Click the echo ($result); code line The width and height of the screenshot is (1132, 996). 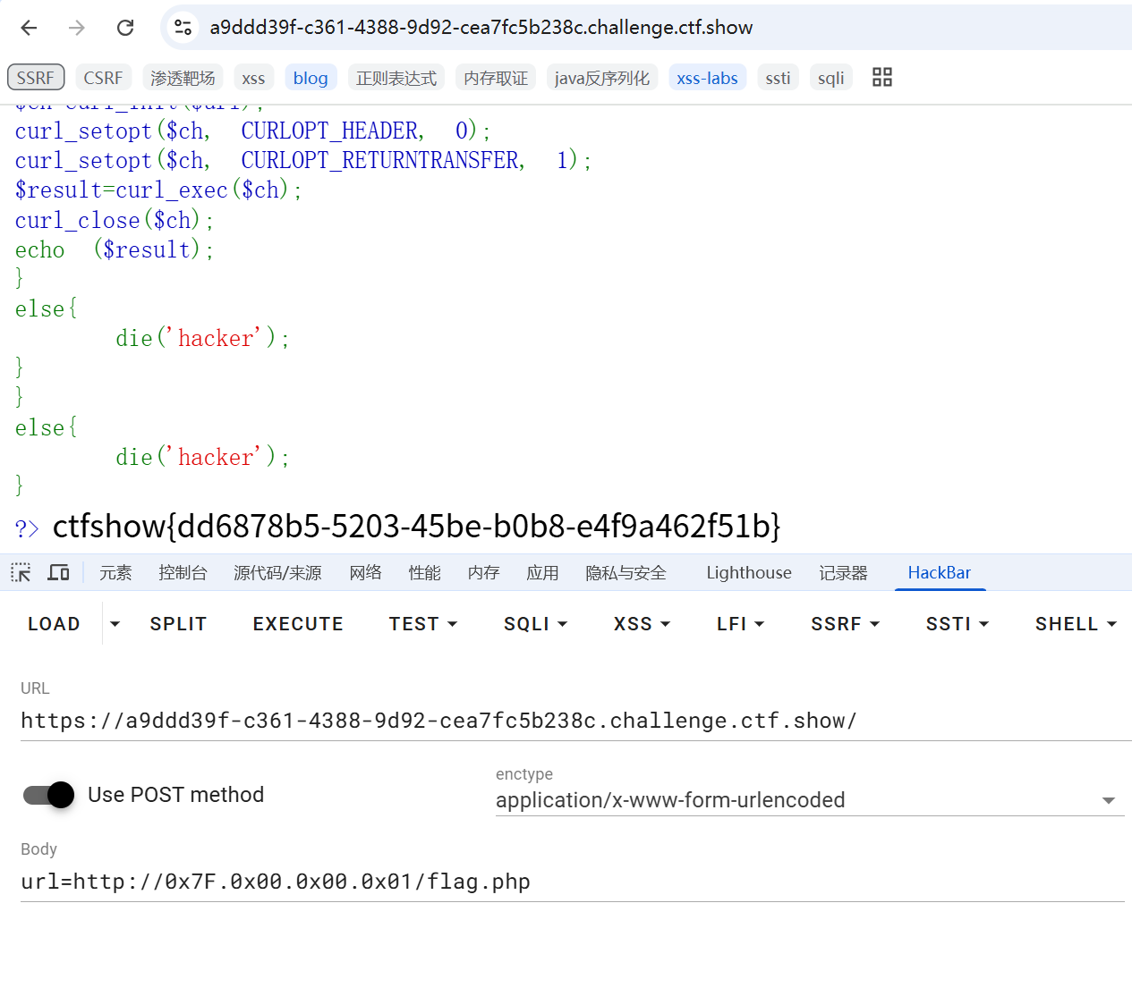[114, 249]
